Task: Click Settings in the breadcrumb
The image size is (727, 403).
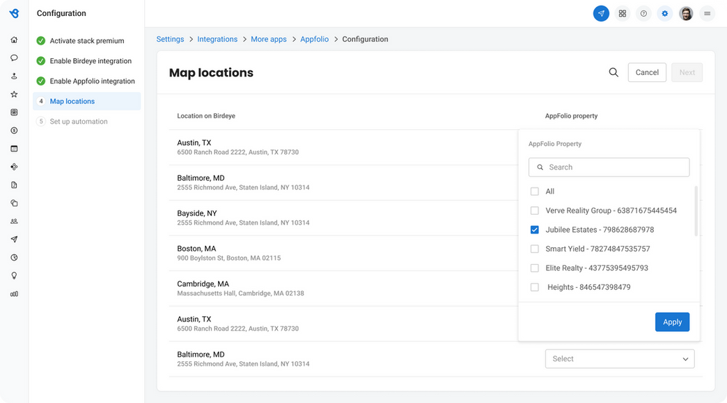Action: click(170, 40)
